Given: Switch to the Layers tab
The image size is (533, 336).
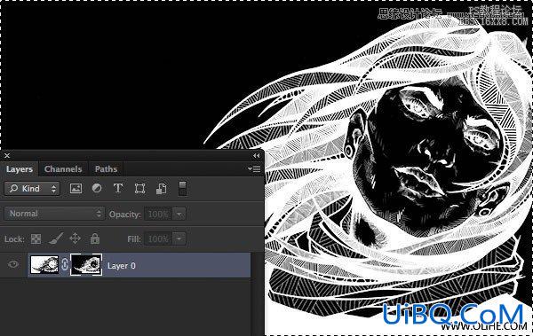Looking at the screenshot, I should pyautogui.click(x=20, y=169).
